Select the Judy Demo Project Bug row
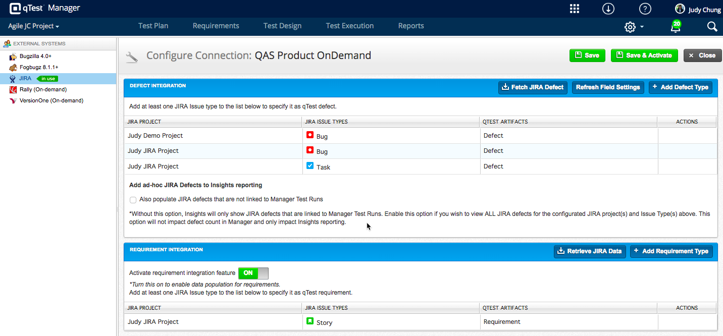This screenshot has width=723, height=336. (303, 136)
